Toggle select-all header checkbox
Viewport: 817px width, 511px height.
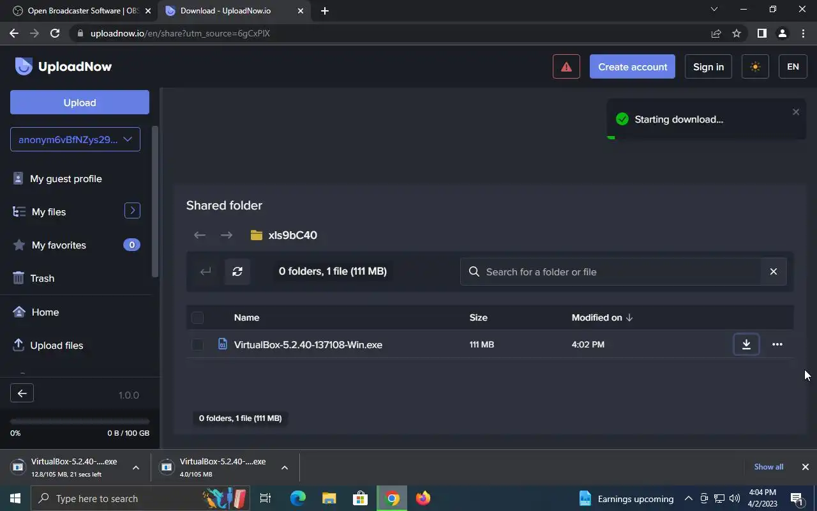click(x=197, y=317)
